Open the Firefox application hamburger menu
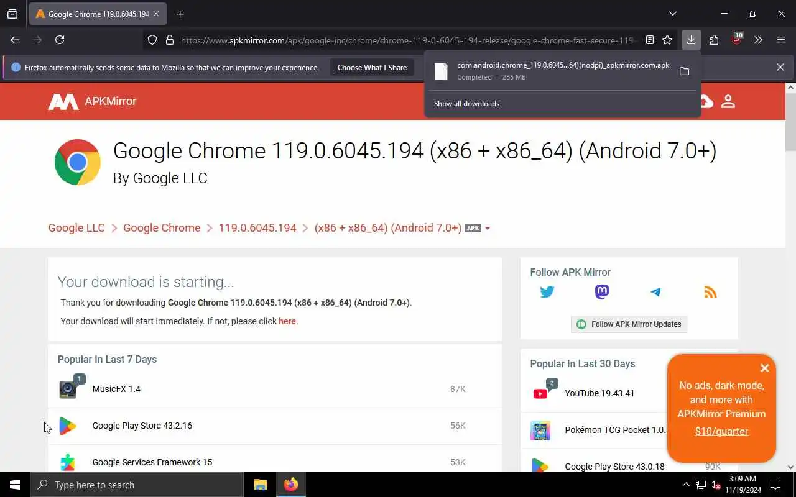This screenshot has width=796, height=497. click(x=781, y=40)
